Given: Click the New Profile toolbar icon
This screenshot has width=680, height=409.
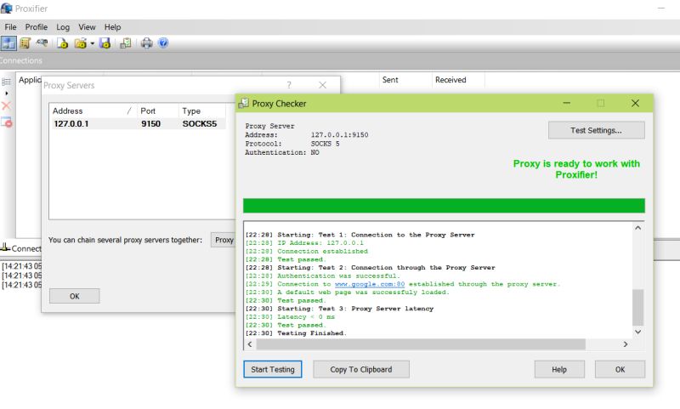Looking at the screenshot, I should point(62,43).
